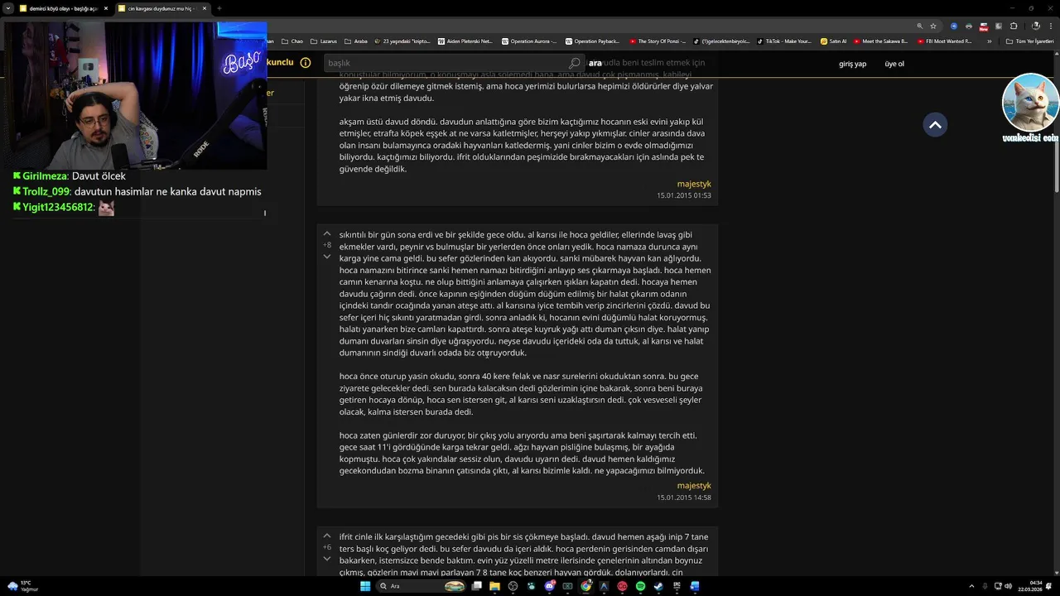This screenshot has height=596, width=1060.
Task: Open the 'TikTok - Make Your' bookmark
Action: [x=784, y=41]
